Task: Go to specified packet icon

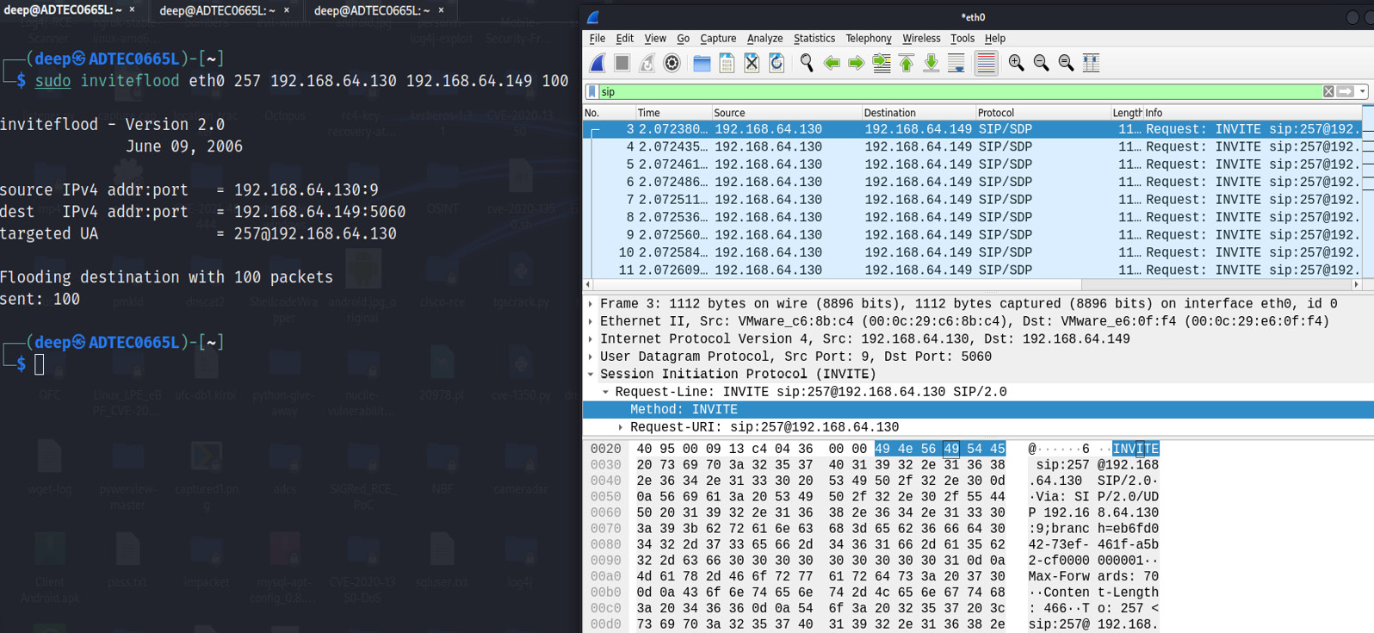Action: click(882, 63)
